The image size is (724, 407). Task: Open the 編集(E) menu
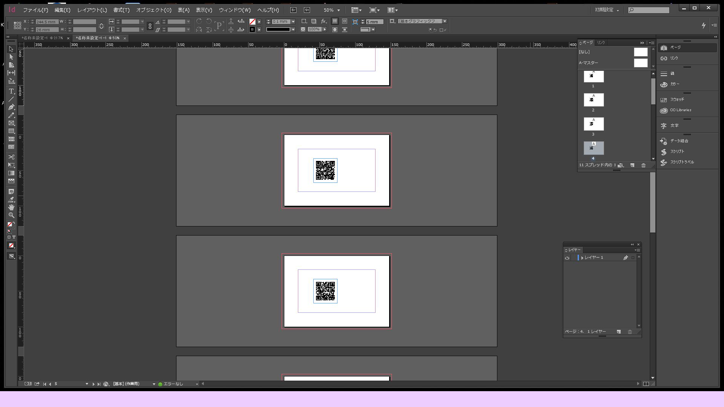pyautogui.click(x=62, y=10)
